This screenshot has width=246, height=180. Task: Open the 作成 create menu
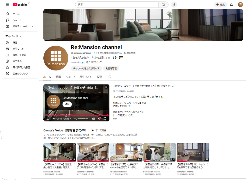tap(220, 5)
